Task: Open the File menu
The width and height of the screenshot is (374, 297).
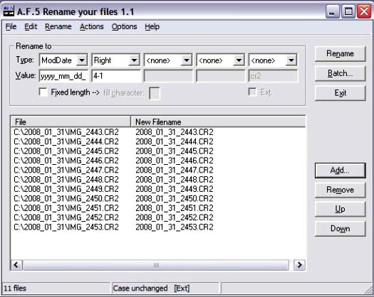Action: pos(11,27)
